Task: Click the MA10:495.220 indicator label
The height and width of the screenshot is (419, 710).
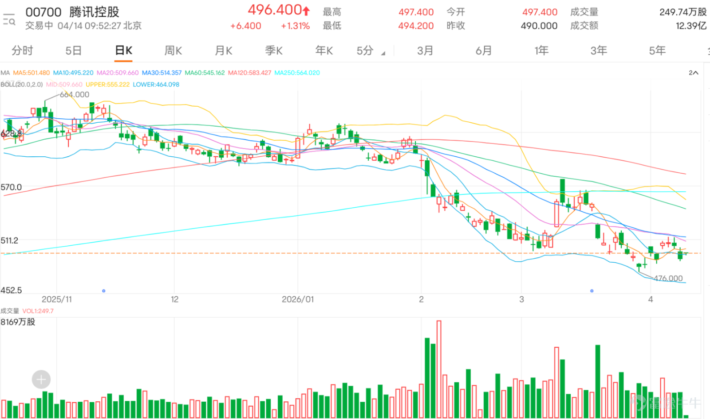Action: point(73,73)
